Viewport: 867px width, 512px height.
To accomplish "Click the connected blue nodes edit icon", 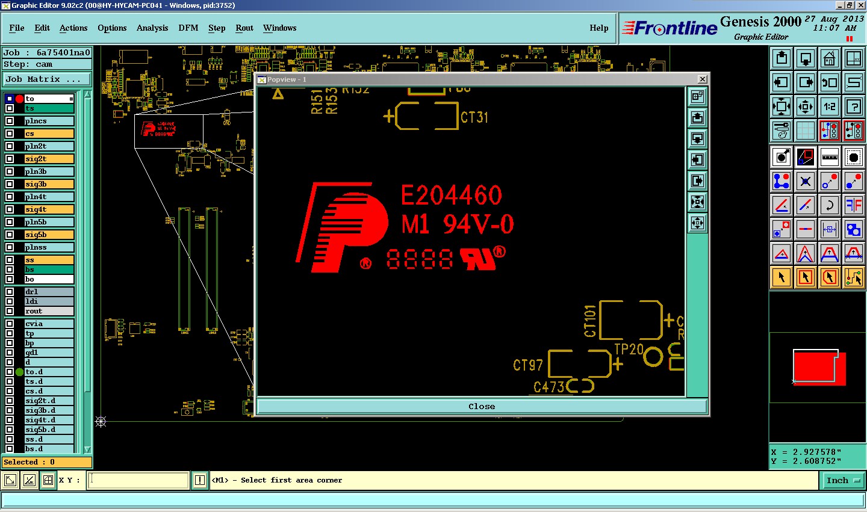I will click(x=782, y=181).
